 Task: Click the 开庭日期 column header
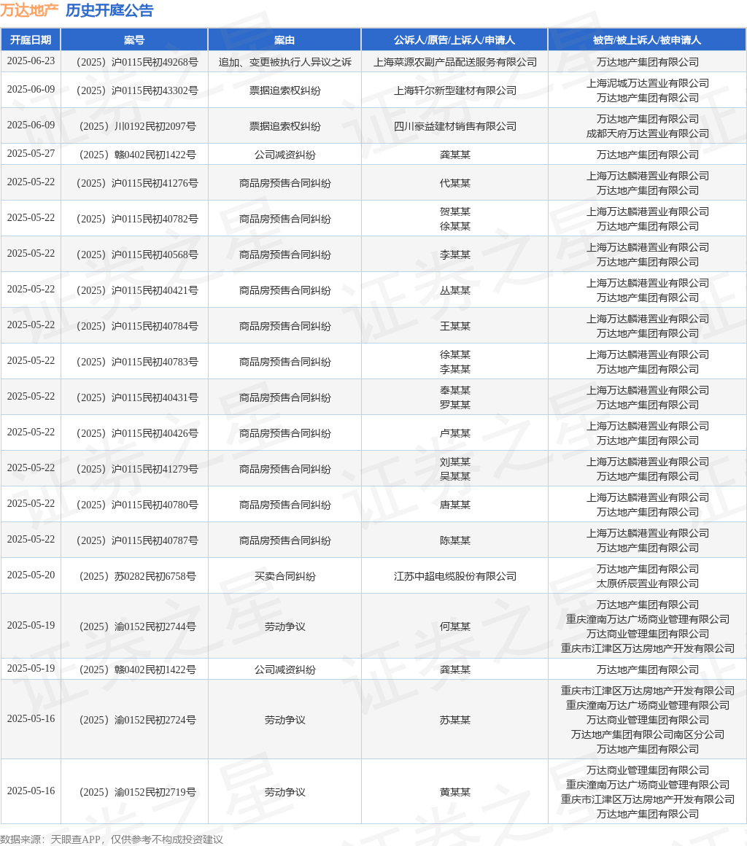point(31,40)
